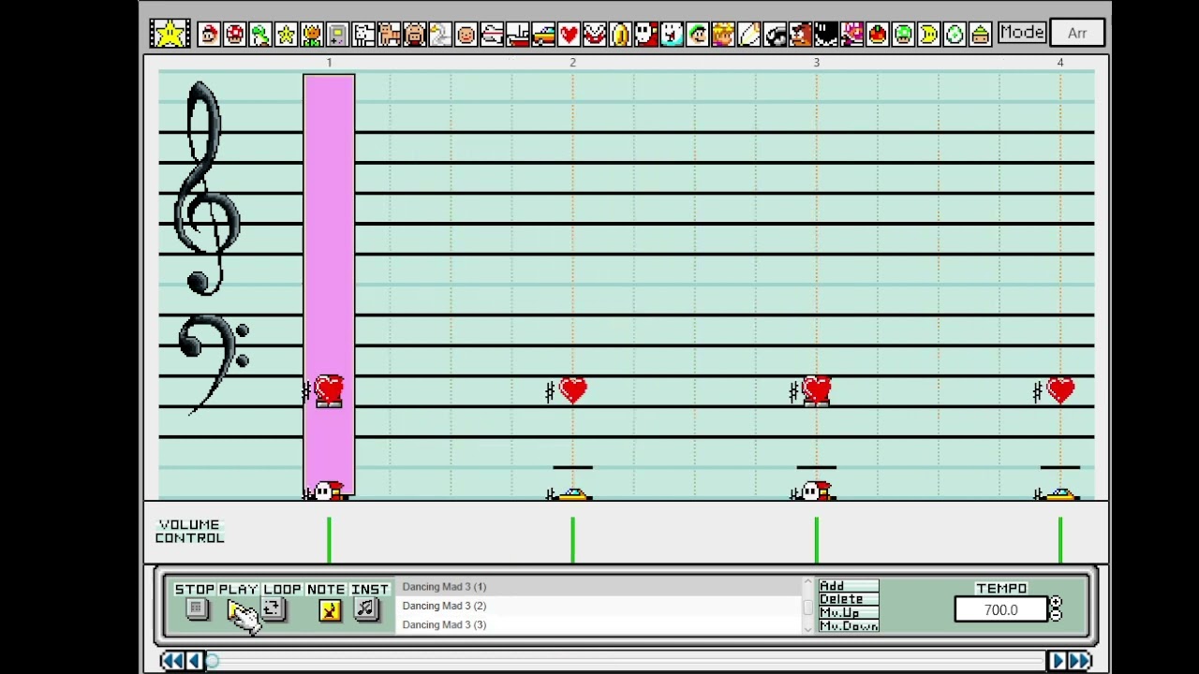Select the Airplane instrument icon
This screenshot has width=1199, height=674.
tap(492, 35)
